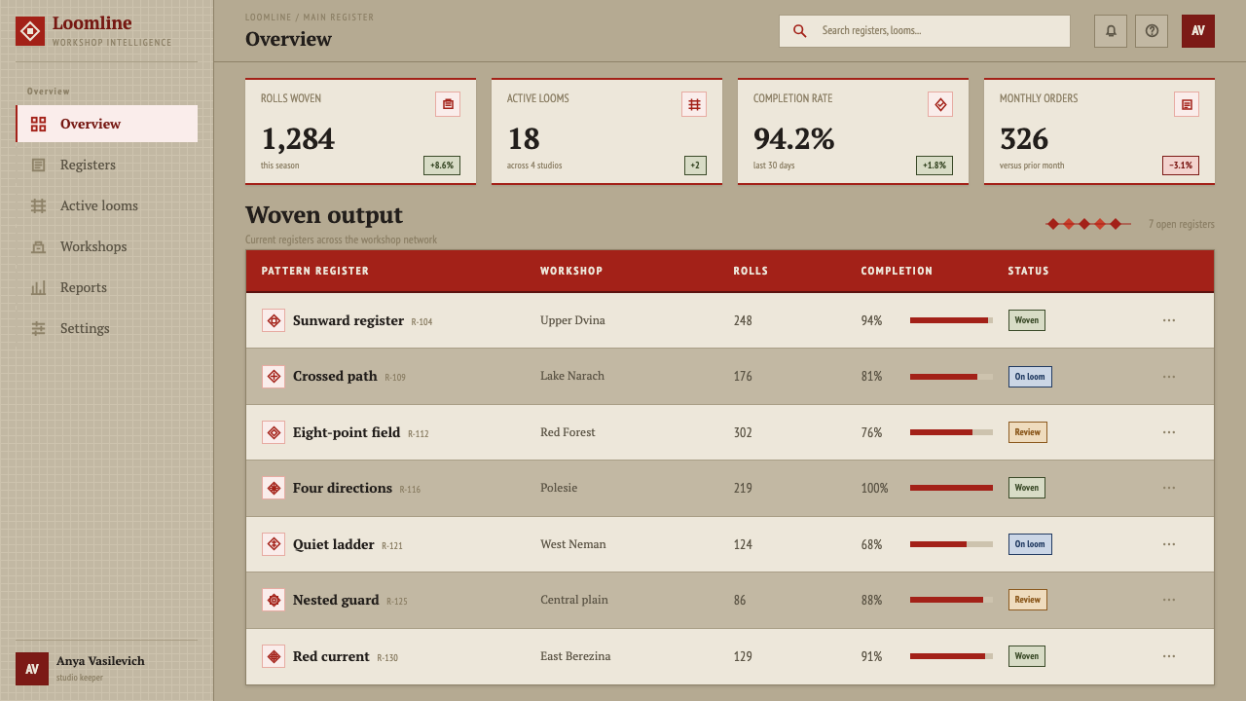Click the On loom badge on Crossed path
This screenshot has height=701, width=1246.
pyautogui.click(x=1030, y=377)
